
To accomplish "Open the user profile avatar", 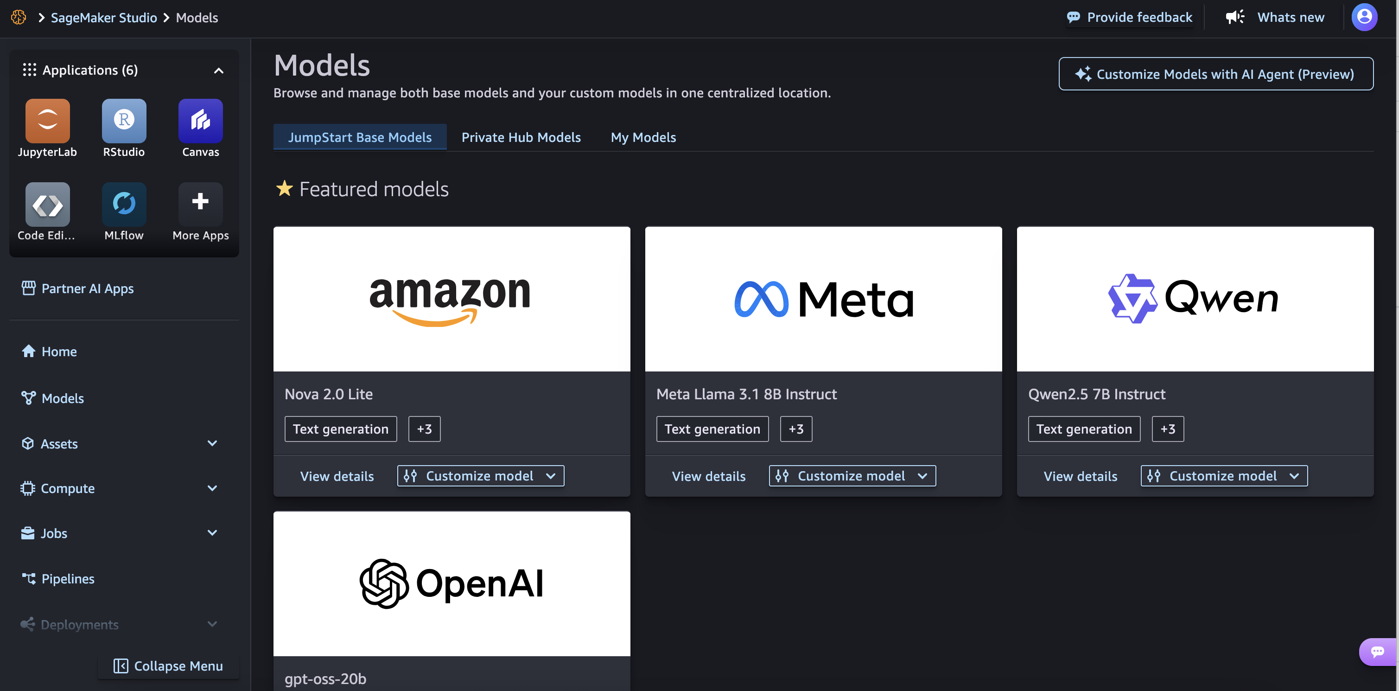I will pos(1364,17).
